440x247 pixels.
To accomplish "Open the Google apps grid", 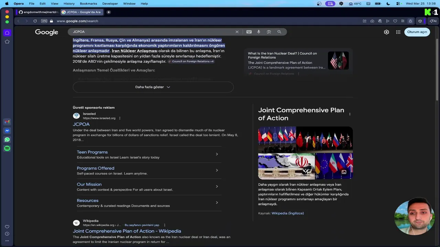I will point(398,32).
